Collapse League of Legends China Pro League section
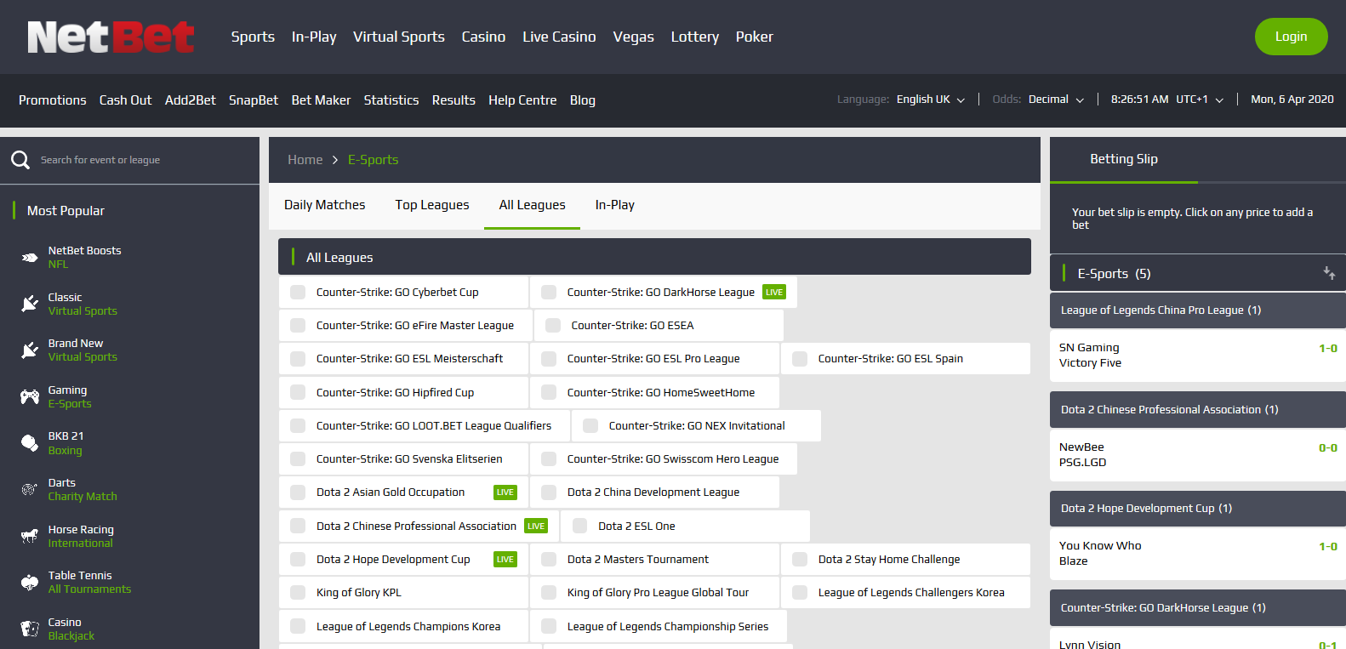Image resolution: width=1346 pixels, height=649 pixels. [1198, 310]
